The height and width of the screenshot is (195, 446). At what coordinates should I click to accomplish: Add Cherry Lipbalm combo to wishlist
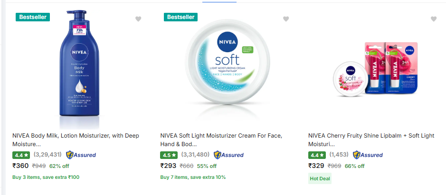[433, 19]
